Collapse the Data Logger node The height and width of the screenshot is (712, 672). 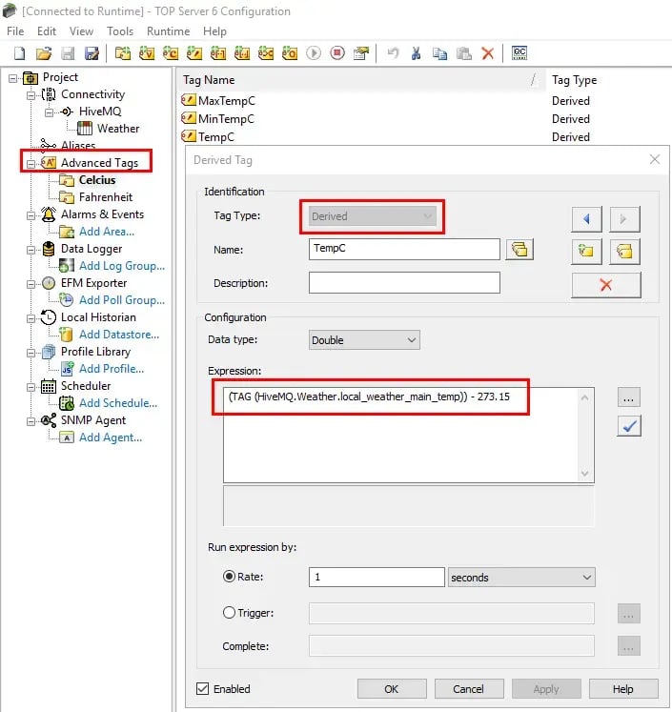click(31, 250)
